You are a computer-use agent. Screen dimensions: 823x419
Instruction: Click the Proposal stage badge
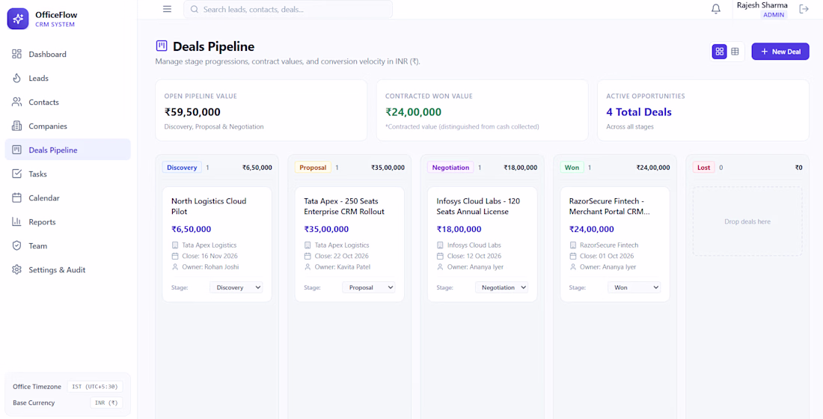(313, 168)
